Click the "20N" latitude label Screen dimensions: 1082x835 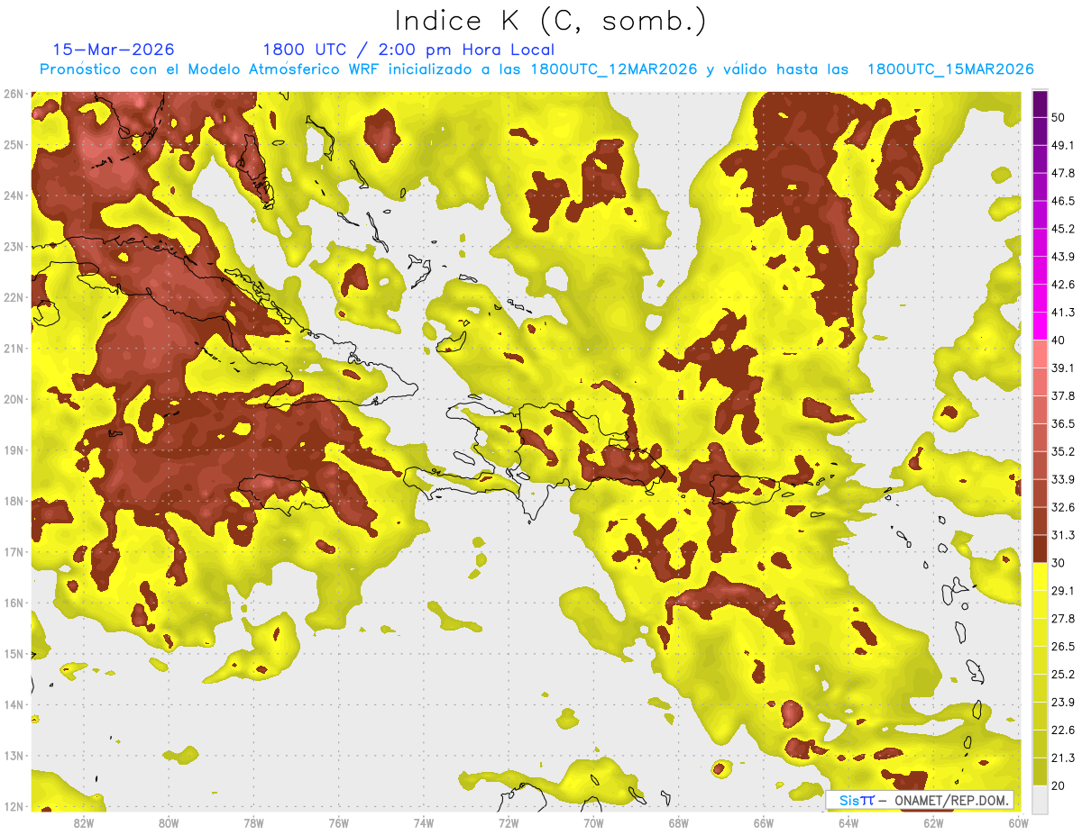[13, 399]
